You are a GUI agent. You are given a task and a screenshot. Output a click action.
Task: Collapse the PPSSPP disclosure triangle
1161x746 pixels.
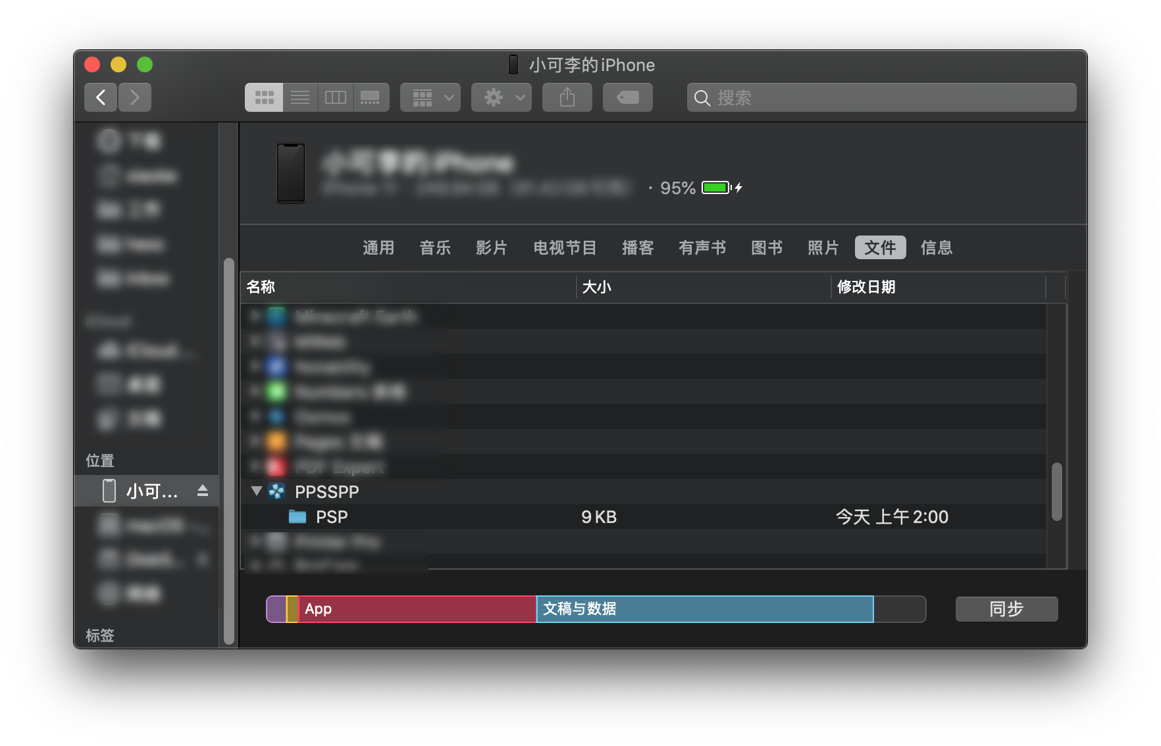(x=256, y=491)
